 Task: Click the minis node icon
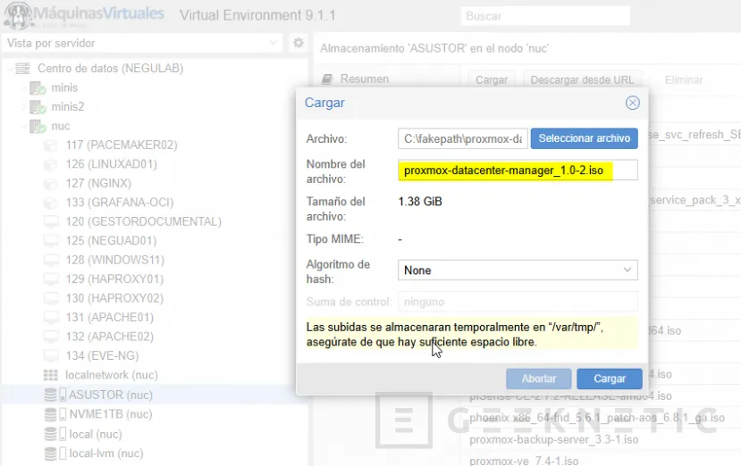(x=38, y=87)
